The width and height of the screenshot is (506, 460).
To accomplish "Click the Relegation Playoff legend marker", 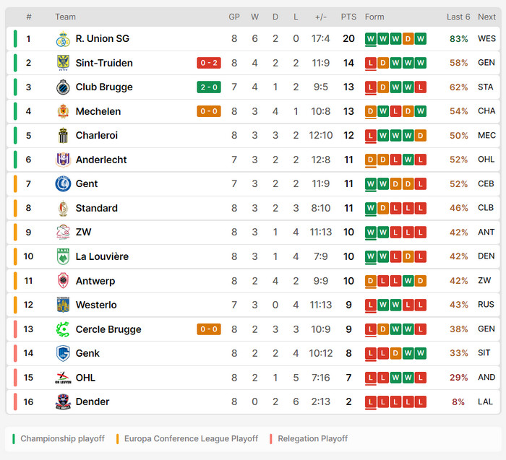I will pos(270,438).
